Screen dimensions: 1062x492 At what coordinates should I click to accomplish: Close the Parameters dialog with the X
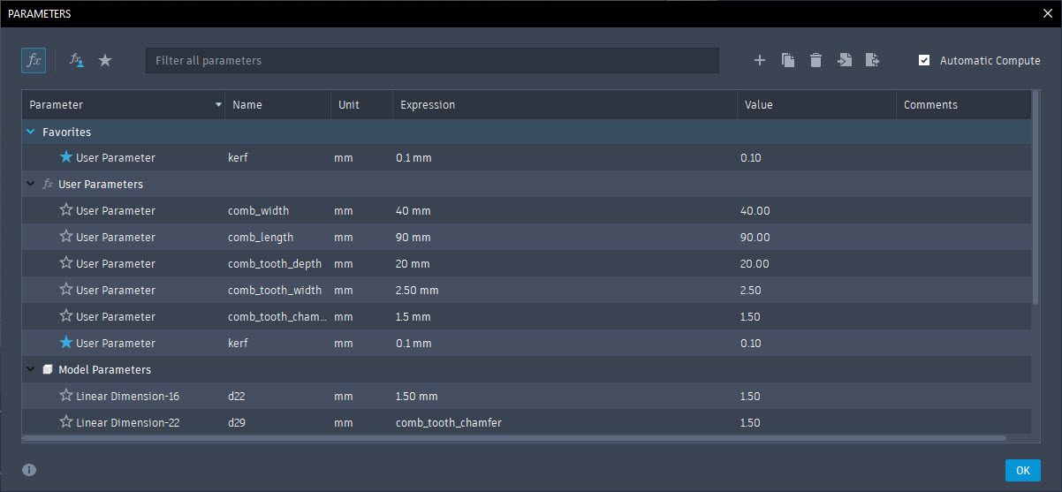(x=1047, y=13)
